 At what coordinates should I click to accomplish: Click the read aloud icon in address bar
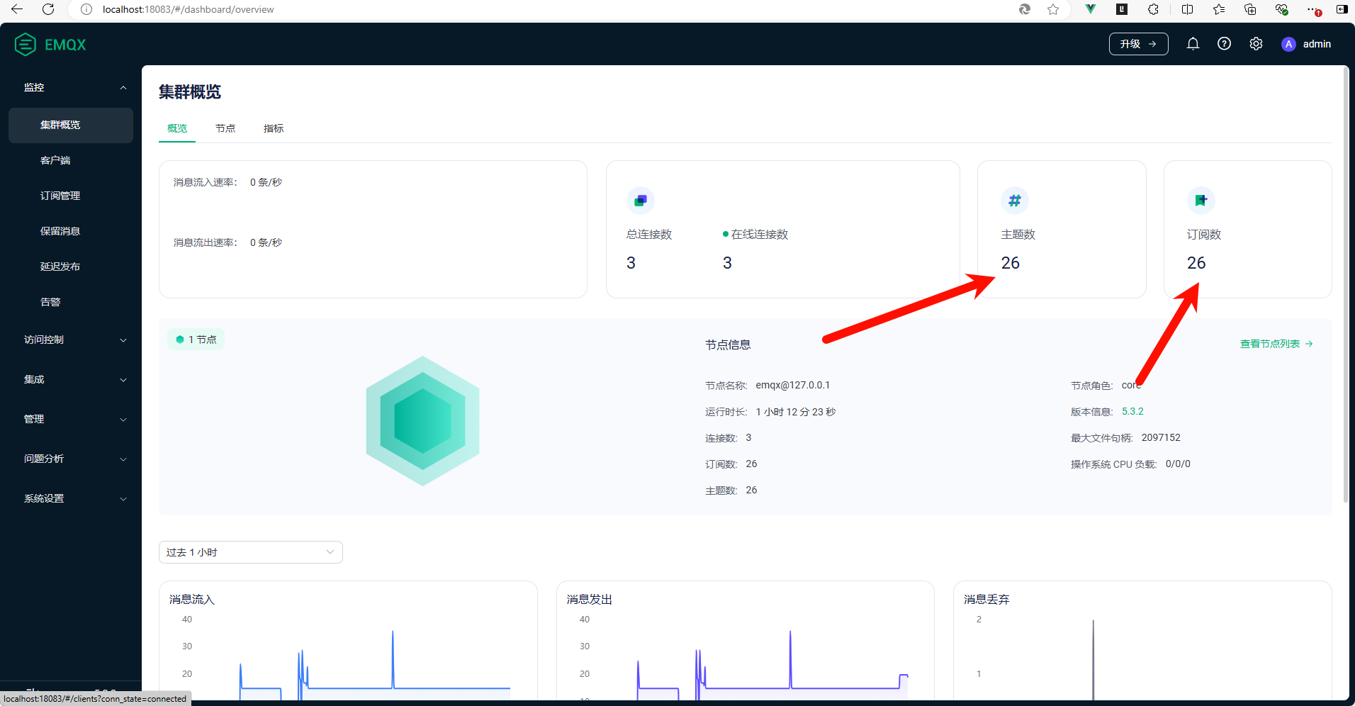tap(1025, 9)
